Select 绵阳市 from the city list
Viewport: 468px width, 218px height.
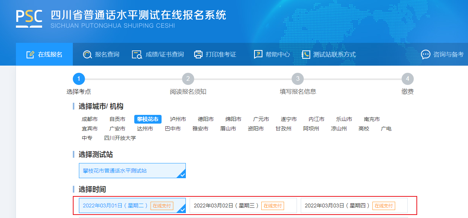pyautogui.click(x=233, y=119)
